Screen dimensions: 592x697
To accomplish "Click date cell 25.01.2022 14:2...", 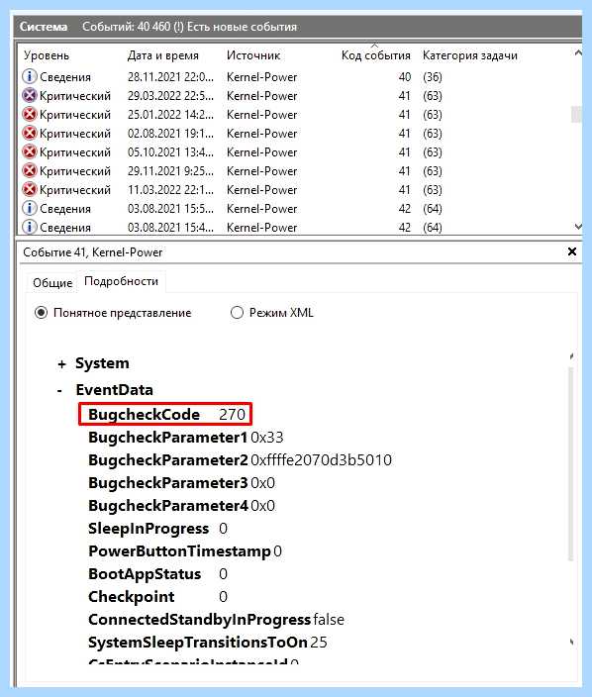I will pyautogui.click(x=170, y=115).
